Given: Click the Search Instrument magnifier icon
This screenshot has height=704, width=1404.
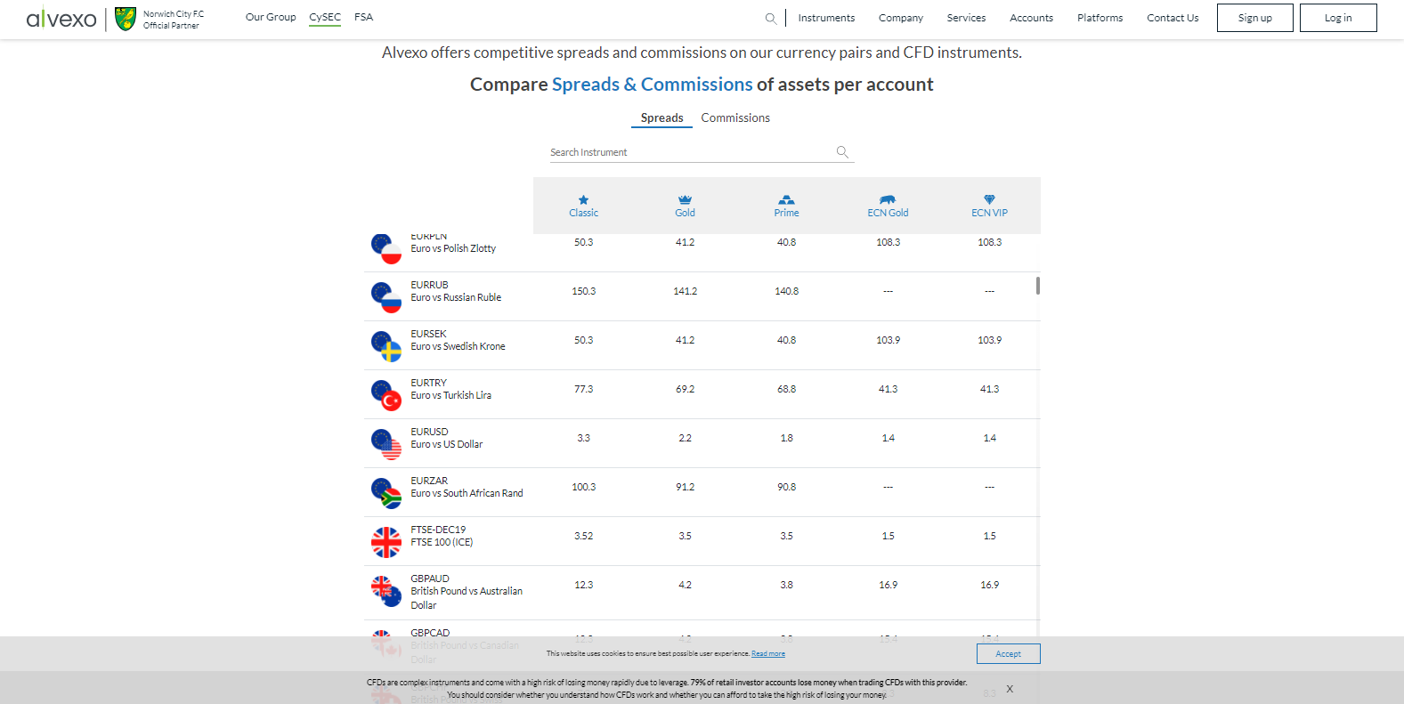Looking at the screenshot, I should tap(842, 152).
